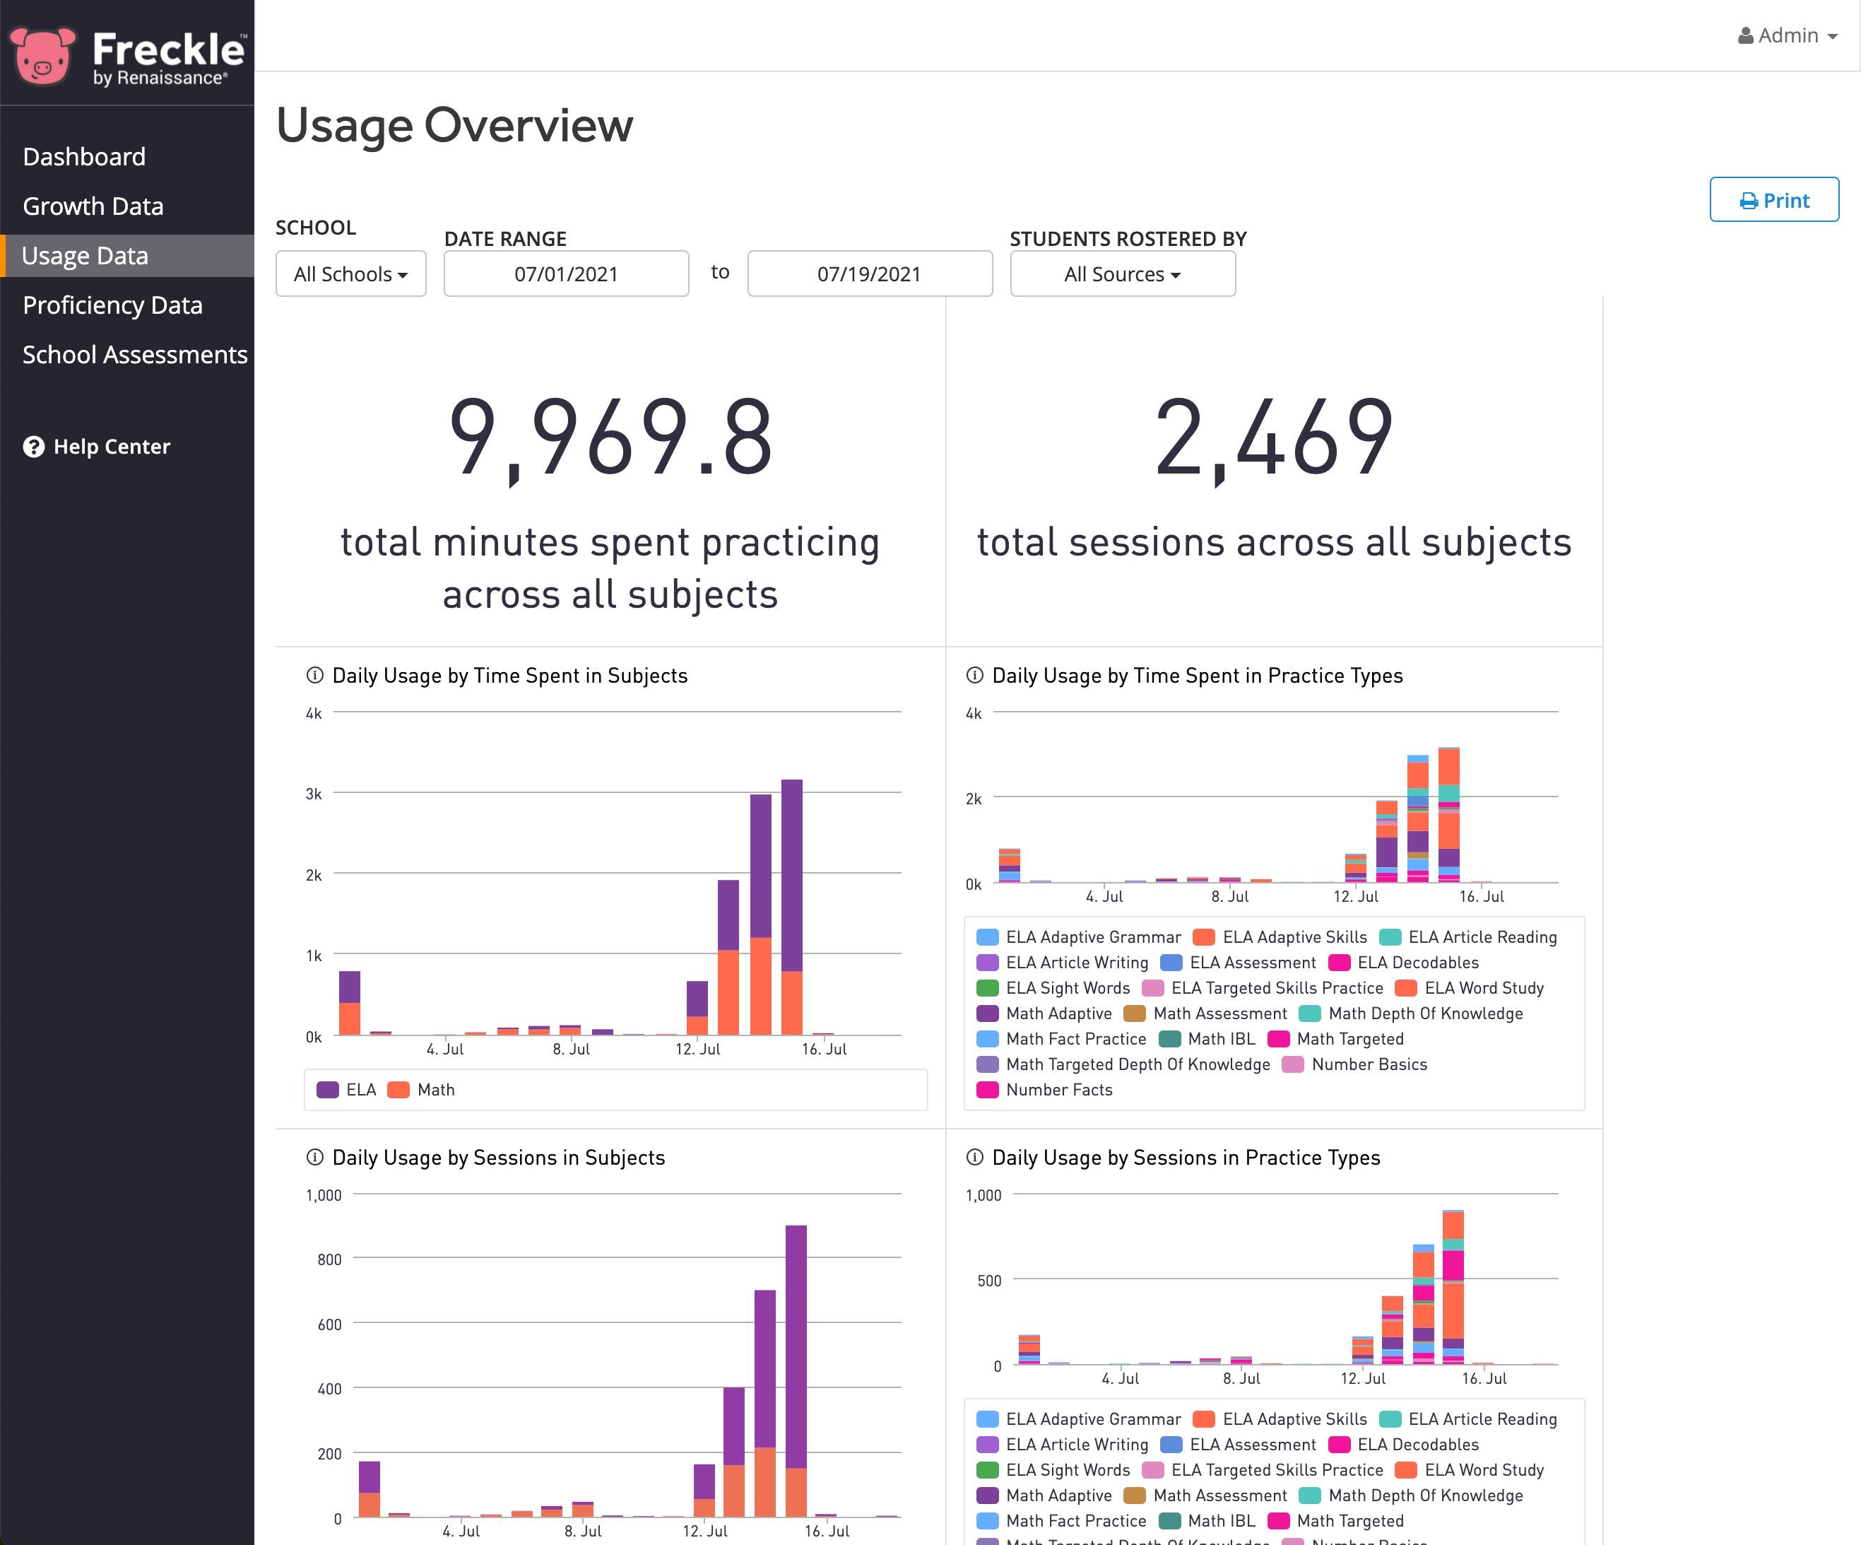Click the Print button
The image size is (1861, 1545).
point(1774,200)
